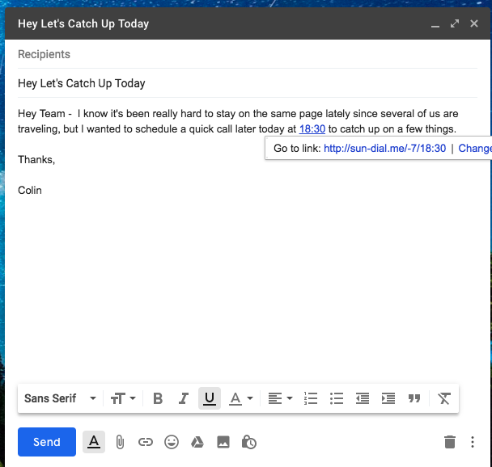492x467 pixels.
Task: Click the 'Thanks,' line in the body
Action: pyautogui.click(x=36, y=159)
